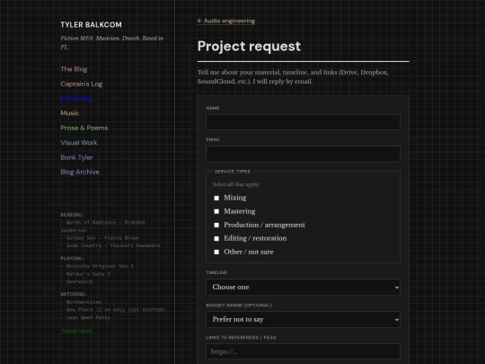Click 'Divinity Original Sin 2' entry

pyautogui.click(x=97, y=266)
